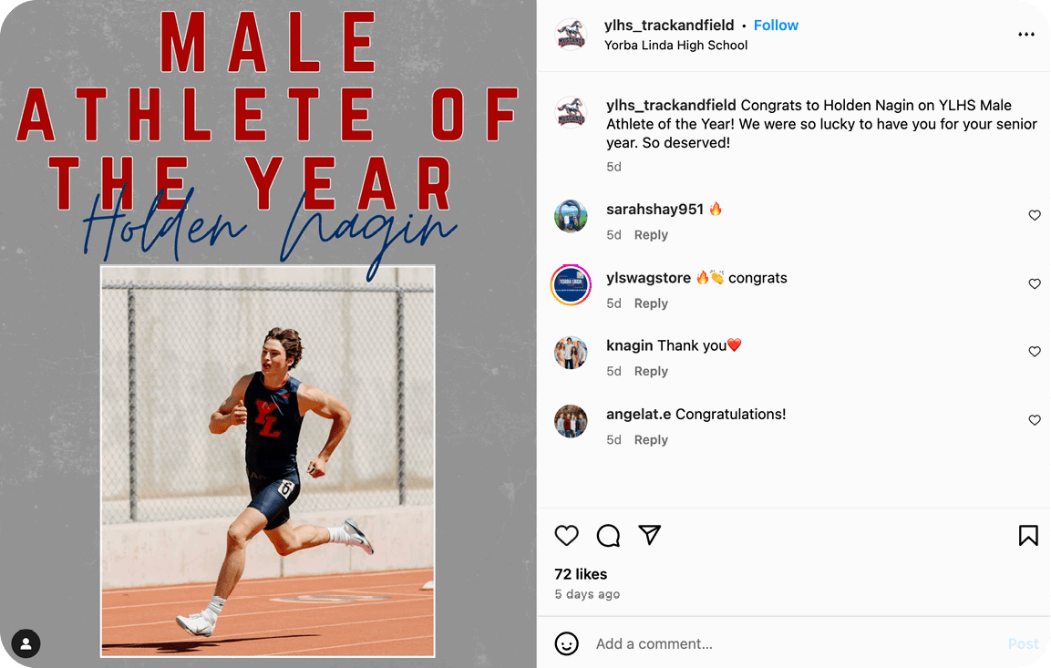Open ylhs_trackandfield profile avatar in header
This screenshot has height=668, width=1051.
pyautogui.click(x=571, y=35)
